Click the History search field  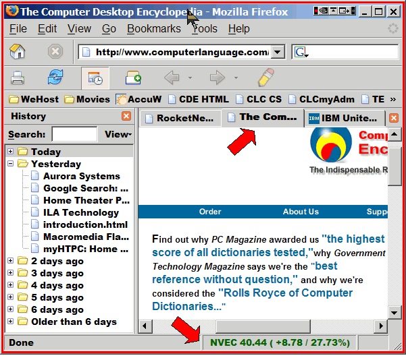[74, 134]
